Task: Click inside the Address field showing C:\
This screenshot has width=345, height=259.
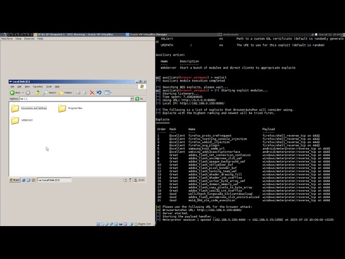Action: [x=75, y=99]
